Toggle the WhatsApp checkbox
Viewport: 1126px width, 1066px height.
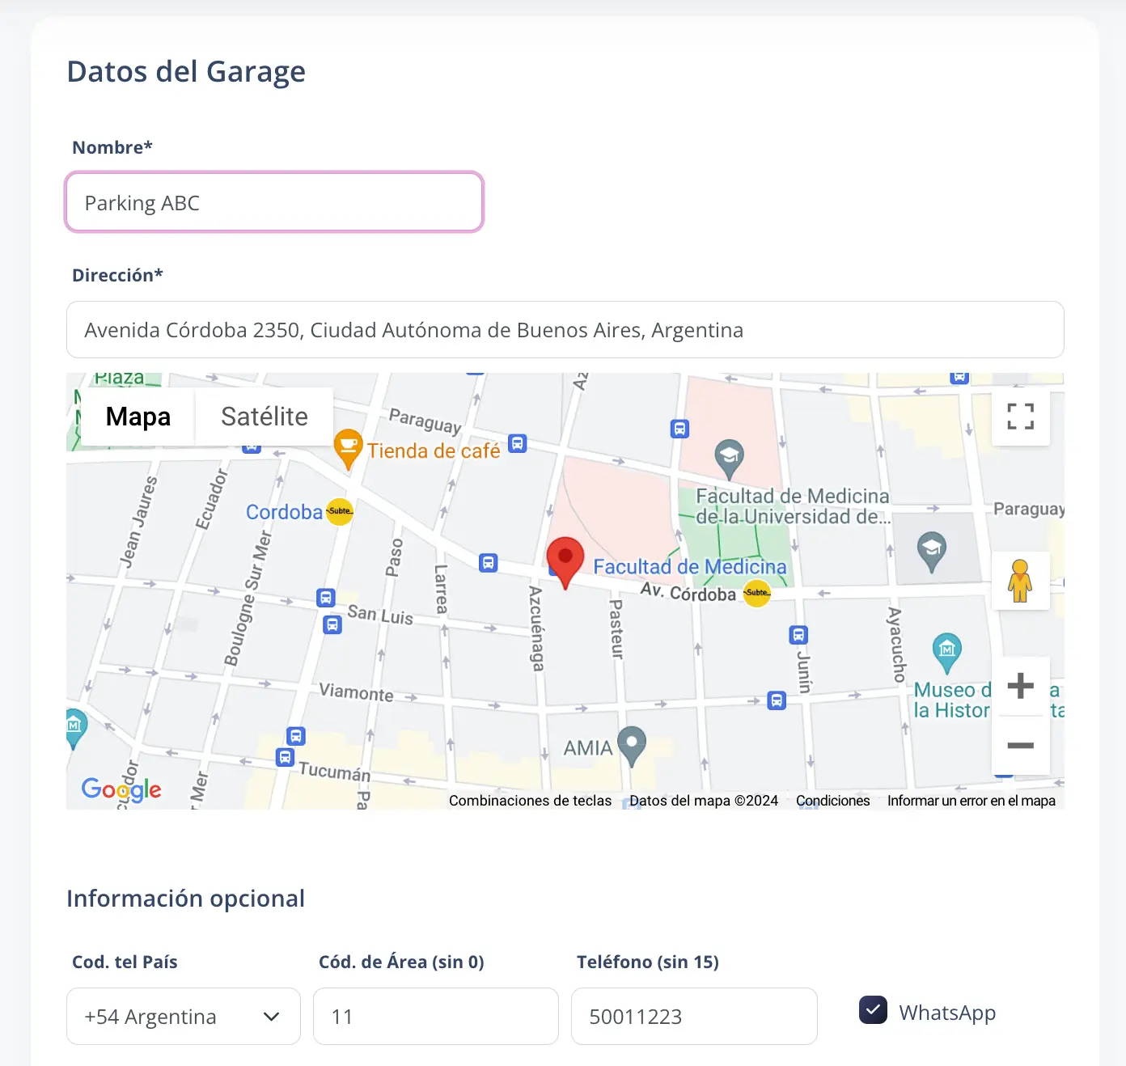click(x=872, y=1009)
